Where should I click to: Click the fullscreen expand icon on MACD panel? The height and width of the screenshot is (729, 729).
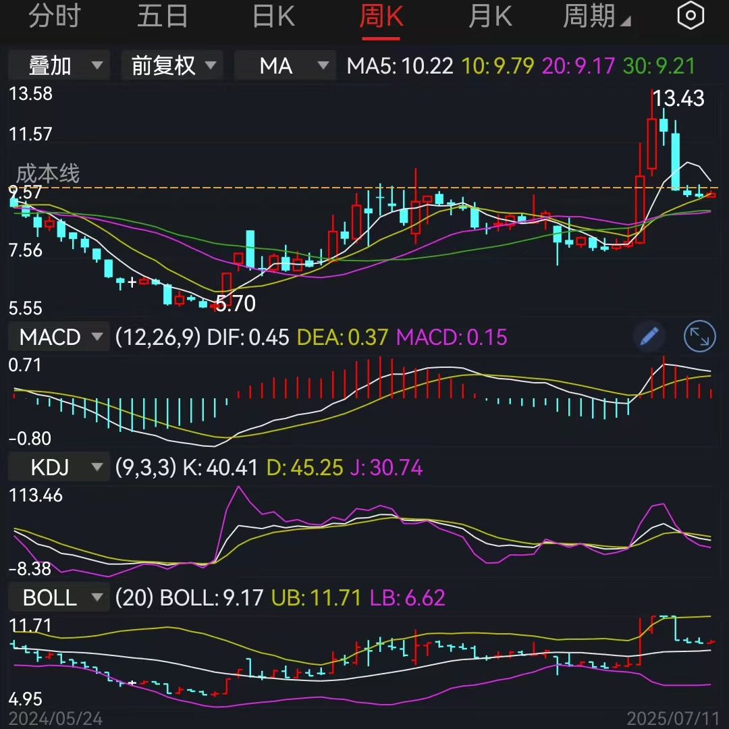click(x=699, y=337)
